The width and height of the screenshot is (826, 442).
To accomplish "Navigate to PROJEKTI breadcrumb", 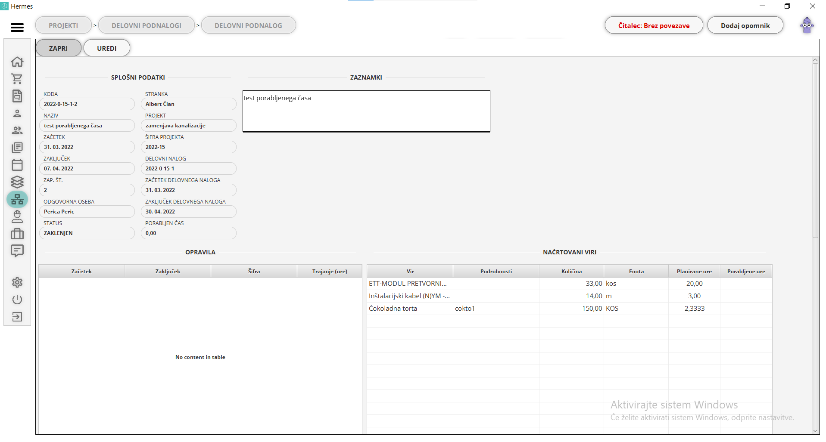I will (63, 25).
